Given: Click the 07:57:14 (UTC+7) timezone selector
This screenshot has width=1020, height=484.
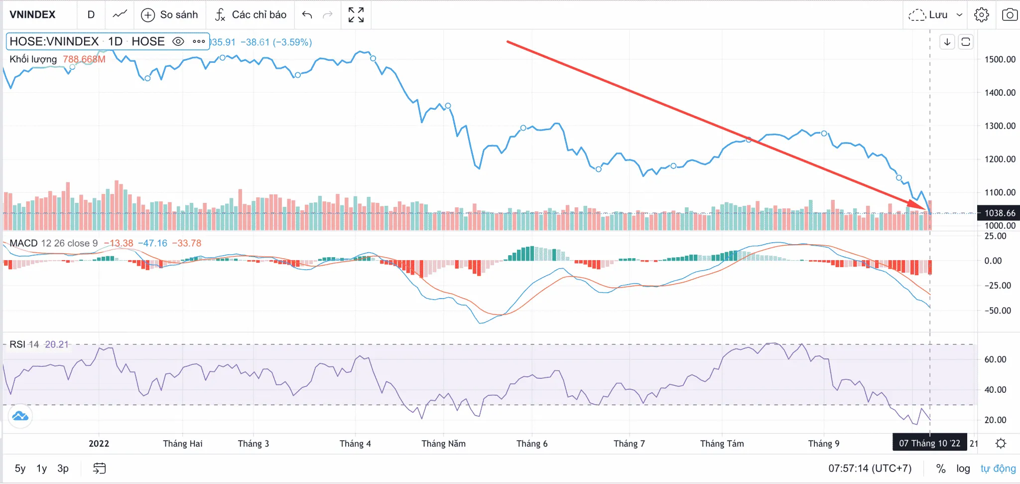Looking at the screenshot, I should (870, 469).
